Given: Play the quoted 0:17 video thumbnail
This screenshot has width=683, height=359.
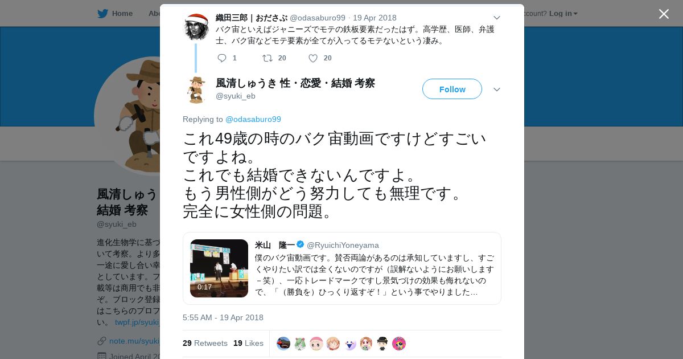Looking at the screenshot, I should [219, 268].
